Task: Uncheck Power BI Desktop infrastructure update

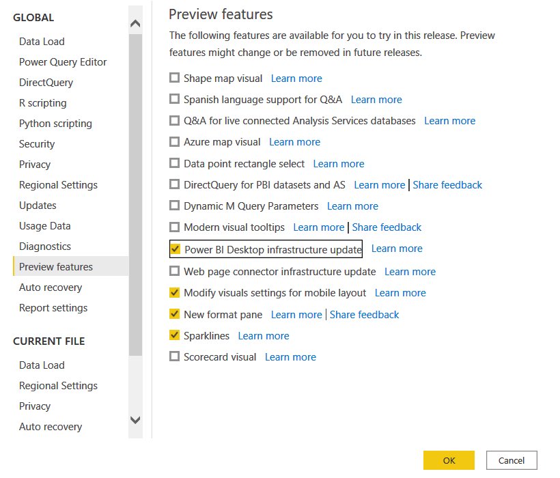Action: 175,249
